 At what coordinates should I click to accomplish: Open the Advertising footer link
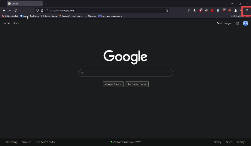click(x=11, y=142)
